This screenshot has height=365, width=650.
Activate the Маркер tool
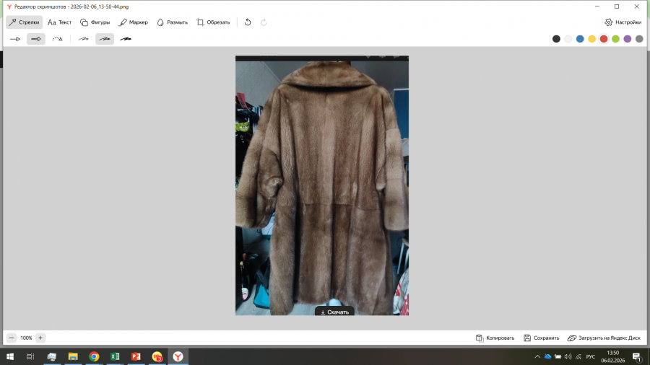pyautogui.click(x=134, y=22)
